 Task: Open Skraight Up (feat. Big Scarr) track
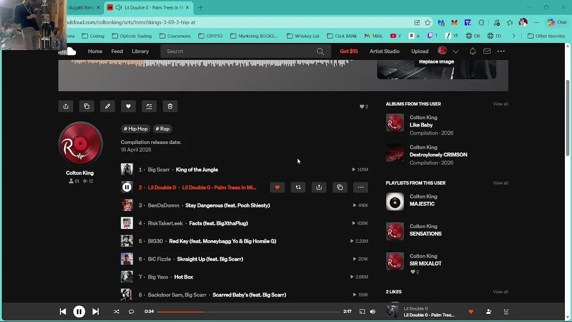click(x=210, y=259)
